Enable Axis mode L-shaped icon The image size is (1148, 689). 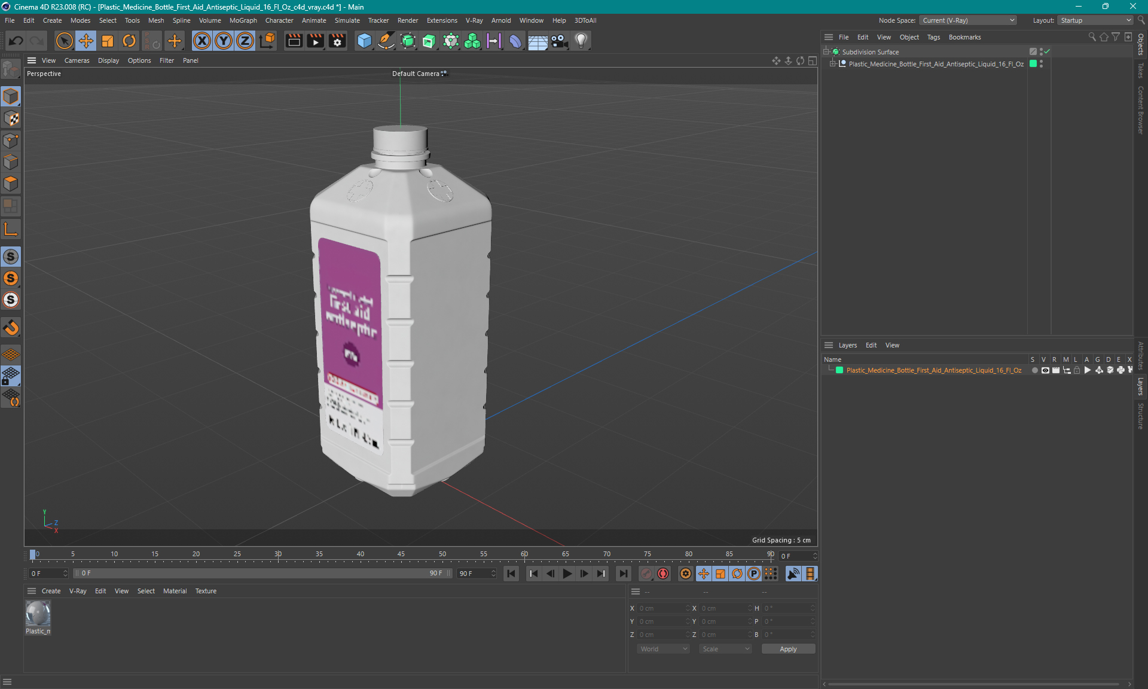coord(11,229)
